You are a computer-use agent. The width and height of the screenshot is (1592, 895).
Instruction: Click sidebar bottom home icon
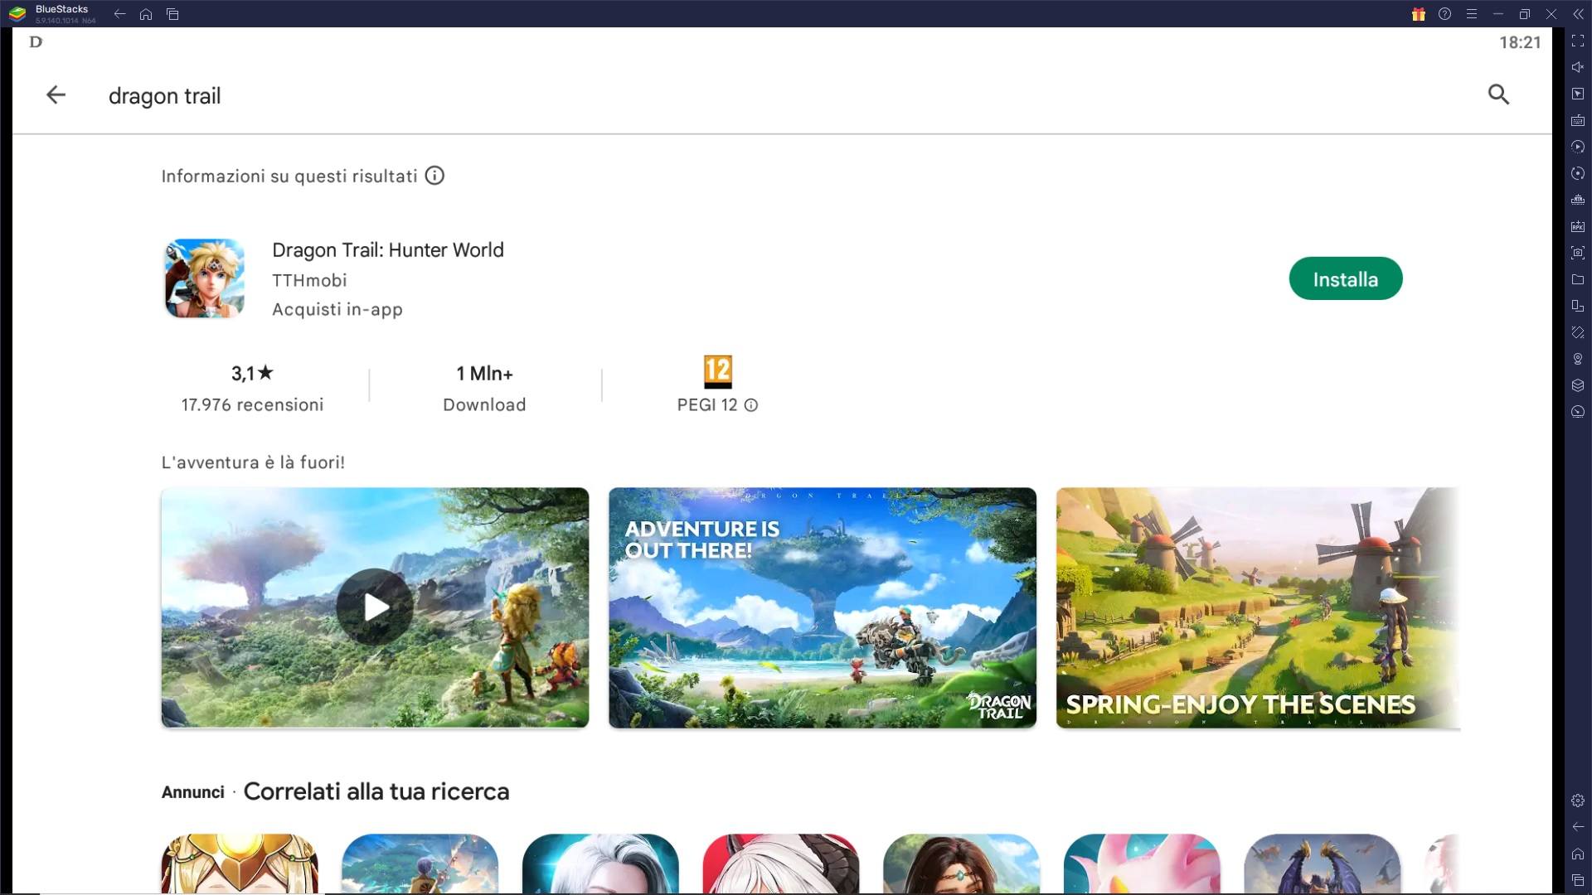coord(1578,854)
